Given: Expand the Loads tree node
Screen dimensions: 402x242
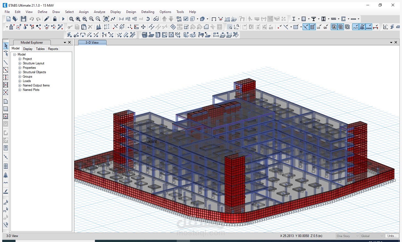Looking at the screenshot, I should click(x=20, y=81).
